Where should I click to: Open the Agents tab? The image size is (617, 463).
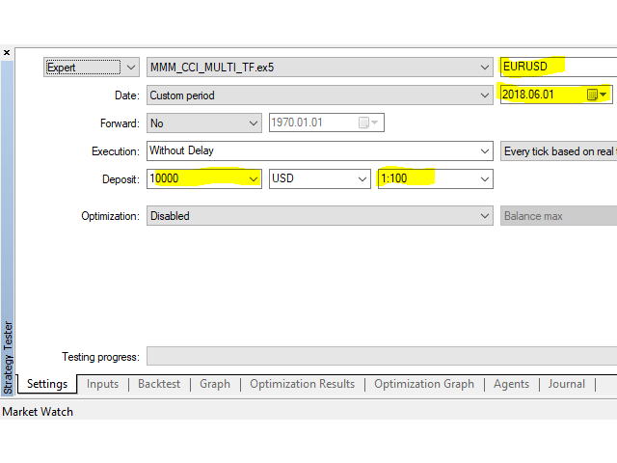coord(511,384)
